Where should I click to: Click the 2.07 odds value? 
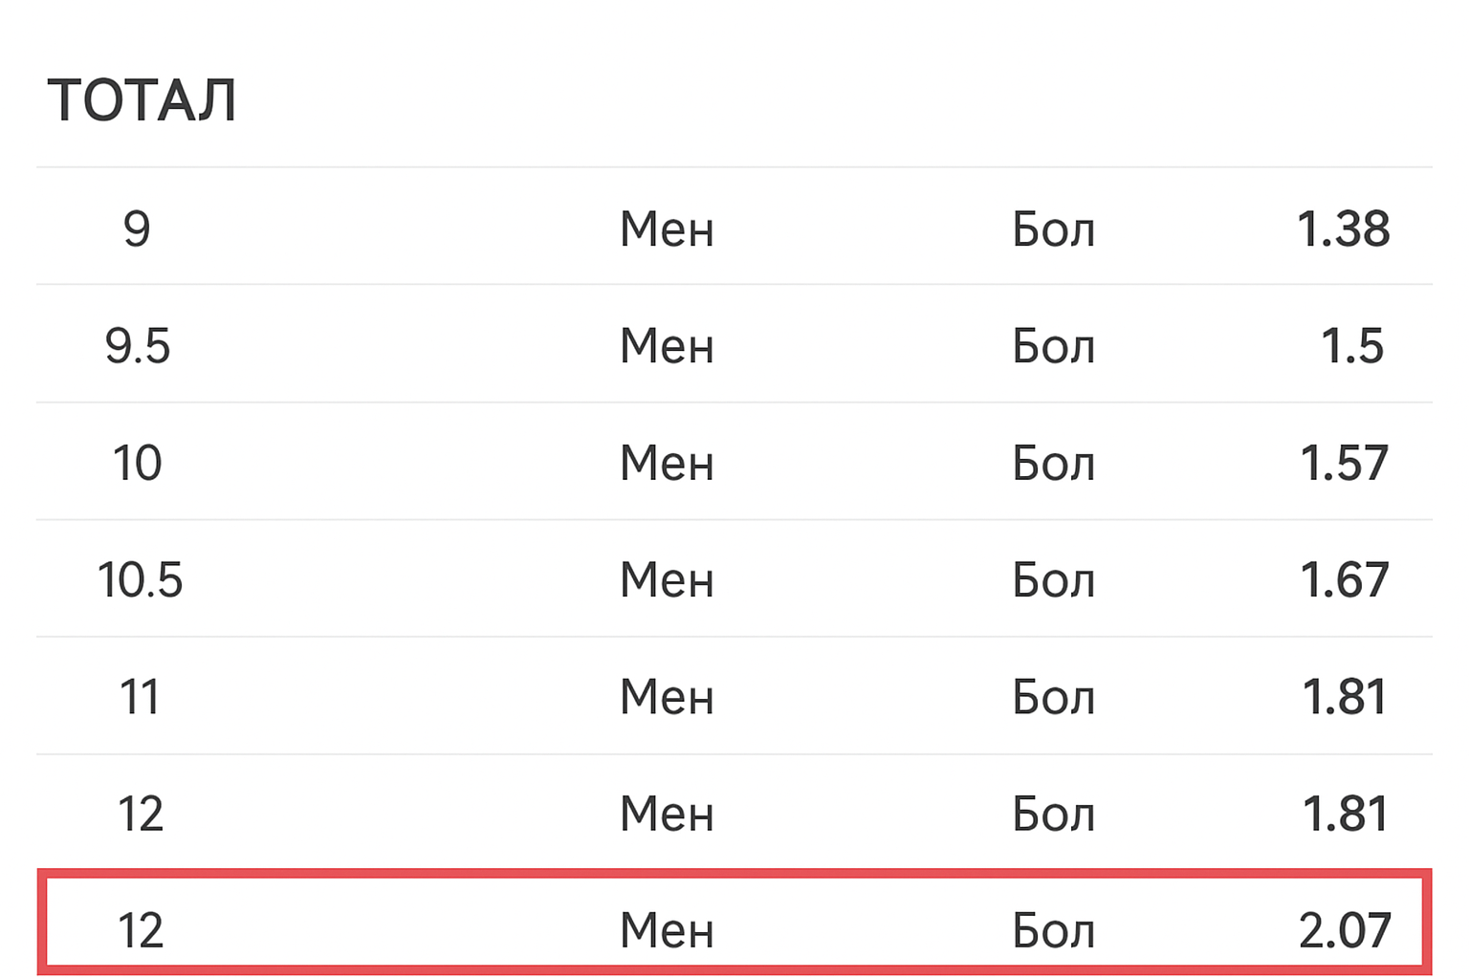[x=1344, y=930]
